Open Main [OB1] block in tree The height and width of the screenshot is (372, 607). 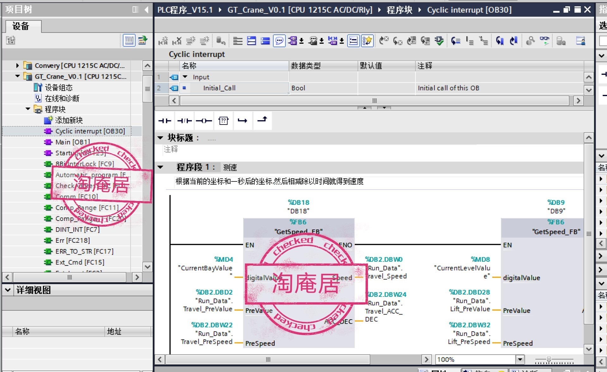[x=72, y=142]
